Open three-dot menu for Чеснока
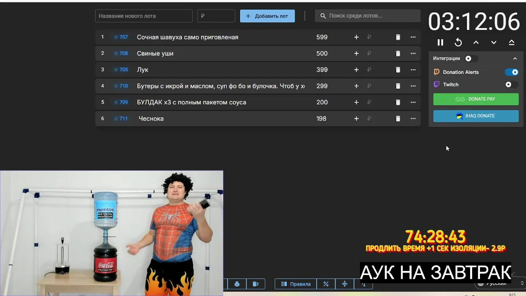The height and width of the screenshot is (296, 526). (x=413, y=118)
